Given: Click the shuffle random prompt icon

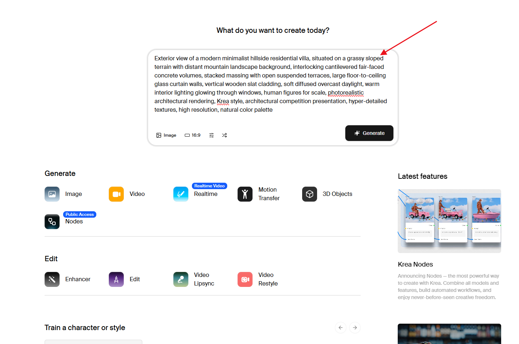Looking at the screenshot, I should [x=224, y=135].
